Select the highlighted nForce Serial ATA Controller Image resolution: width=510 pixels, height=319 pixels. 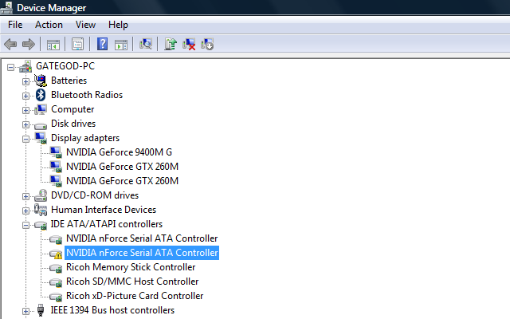click(142, 253)
